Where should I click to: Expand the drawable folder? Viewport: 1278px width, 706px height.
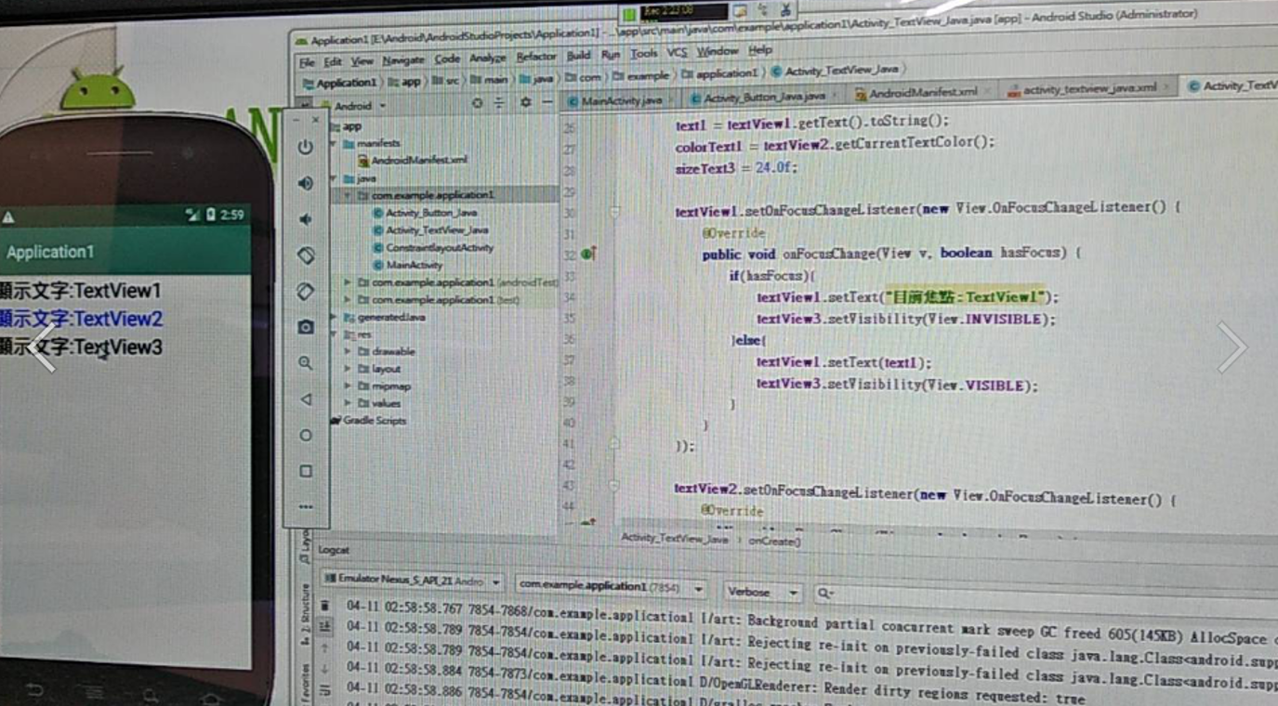point(349,351)
